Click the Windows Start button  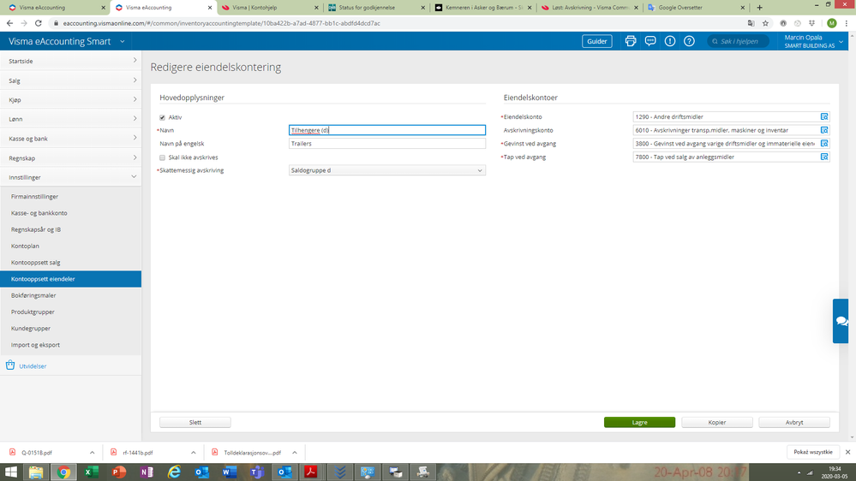(11, 472)
